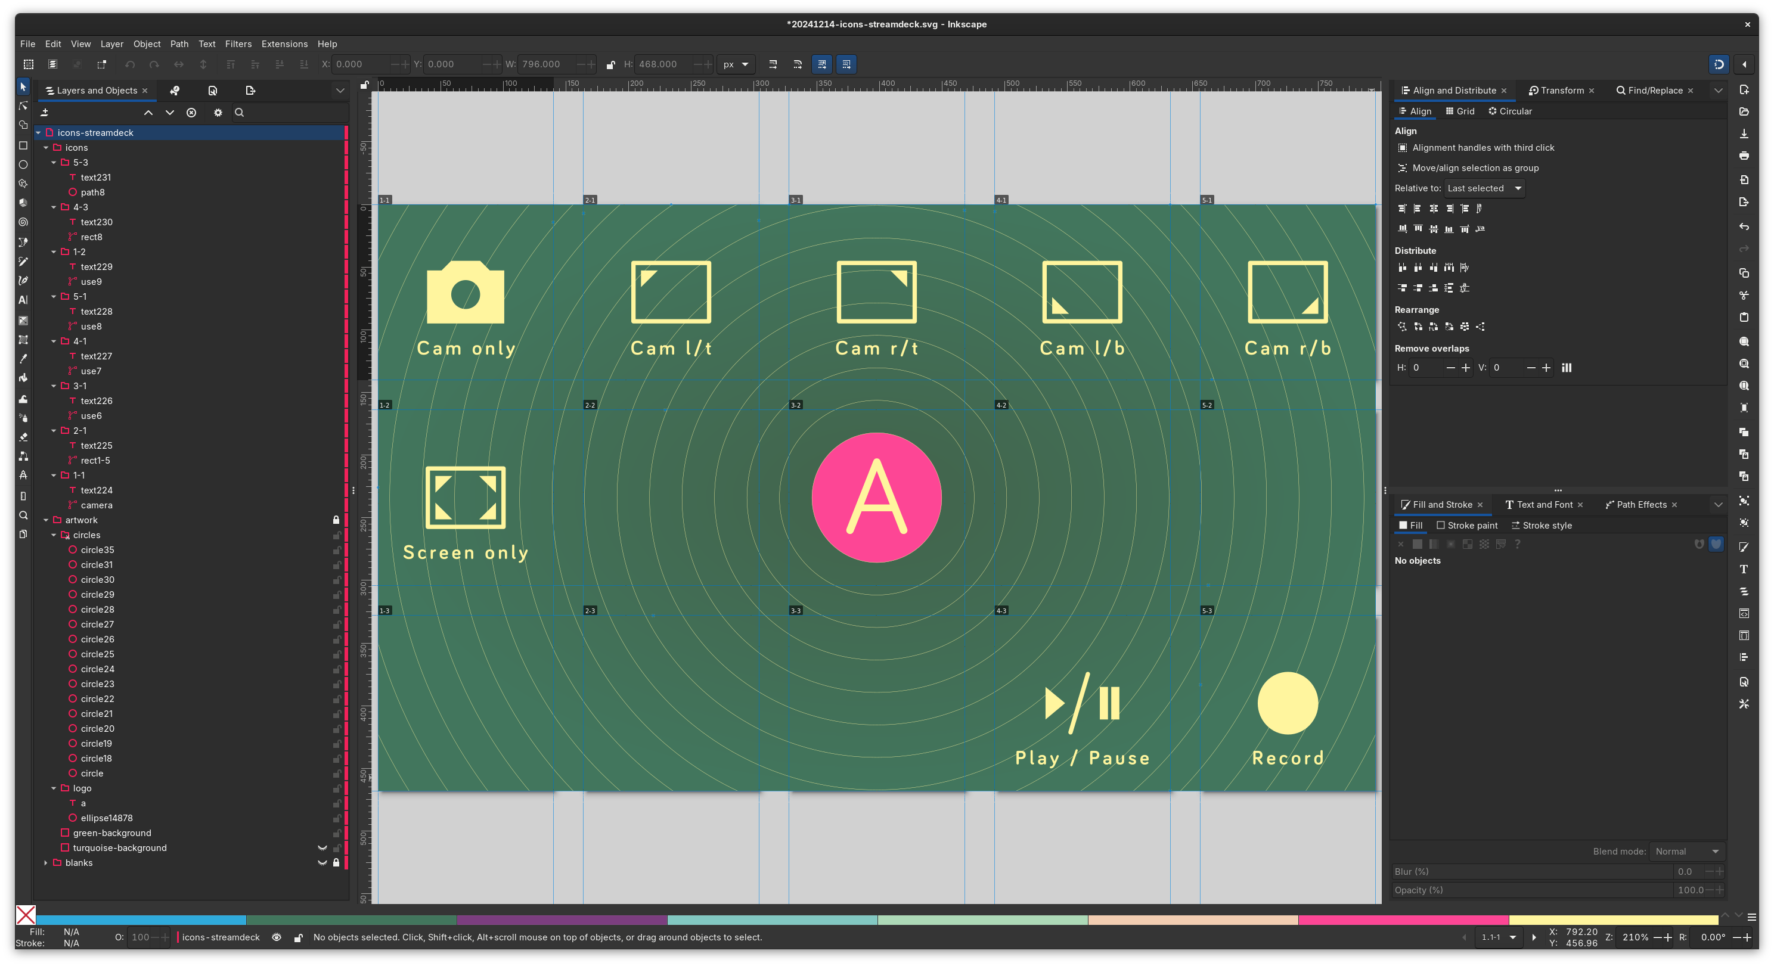Viewport: 1774px width, 966px height.
Task: Switch to the Circular arrange tab
Action: coord(1511,111)
